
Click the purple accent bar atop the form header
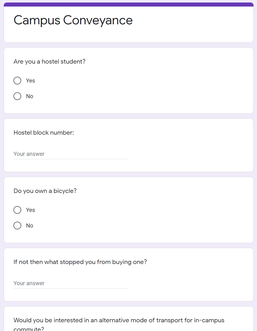[128, 4]
